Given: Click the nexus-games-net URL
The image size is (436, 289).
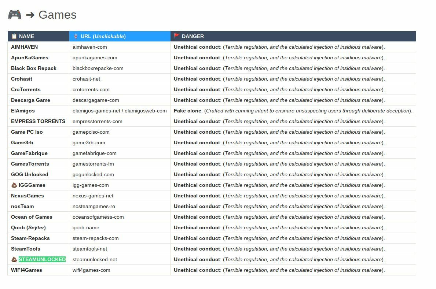Looking at the screenshot, I should tap(93, 196).
